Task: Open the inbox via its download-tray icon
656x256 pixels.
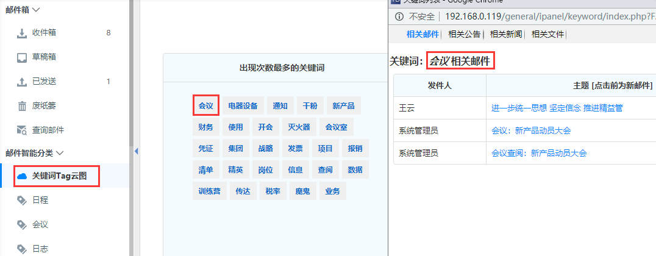Action: (22, 33)
